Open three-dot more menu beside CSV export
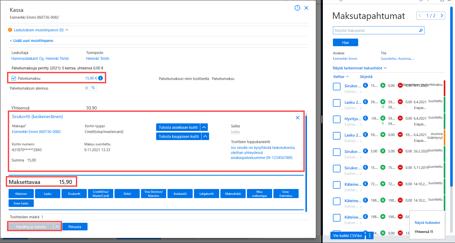The width and height of the screenshot is (455, 243). pyautogui.click(x=370, y=235)
